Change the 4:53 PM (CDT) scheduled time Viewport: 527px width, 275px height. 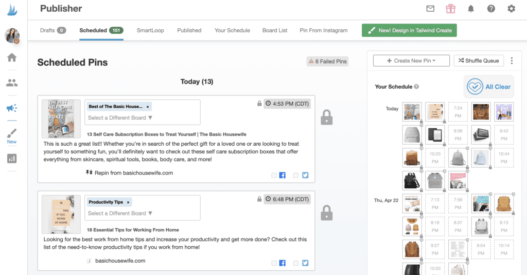pyautogui.click(x=287, y=104)
